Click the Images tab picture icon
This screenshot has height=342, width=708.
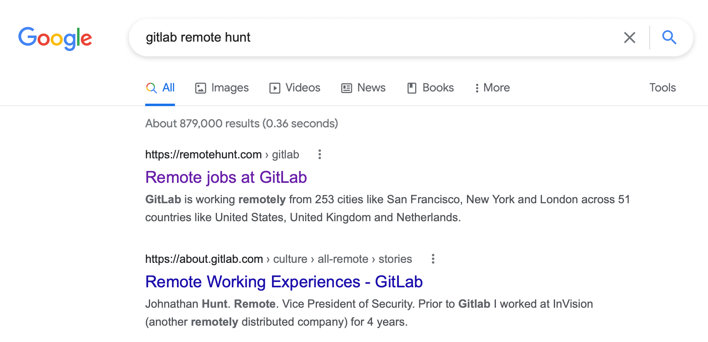click(200, 88)
